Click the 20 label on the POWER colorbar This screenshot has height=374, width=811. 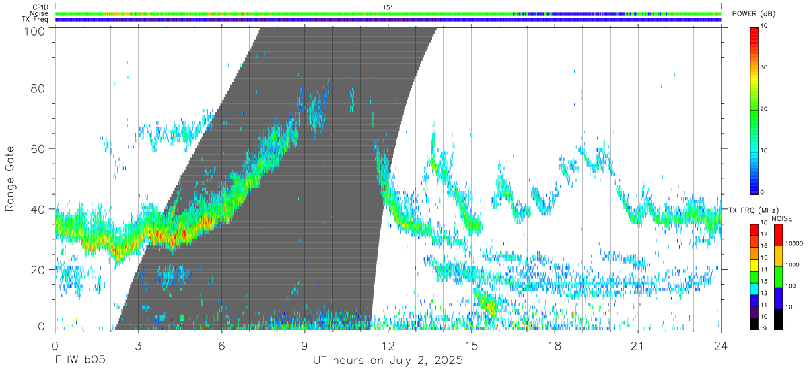point(764,109)
